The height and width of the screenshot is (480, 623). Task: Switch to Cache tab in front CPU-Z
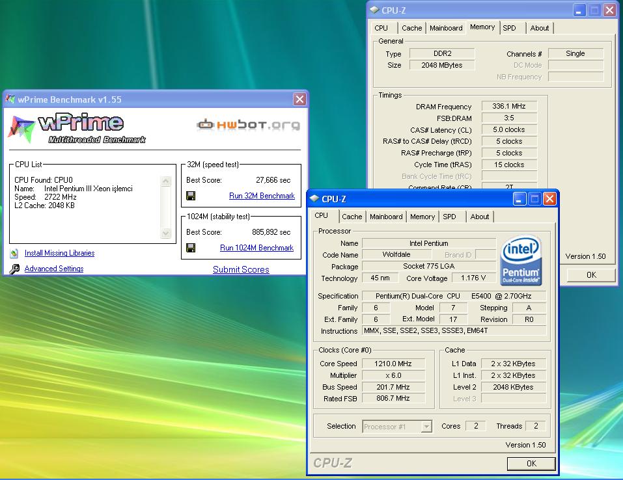coord(352,217)
